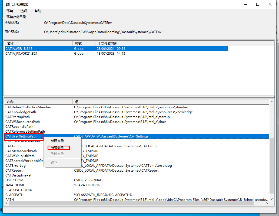Click the 全局环境 path C:\ProgramData\DassaultSystemes\CATEnv
The image size is (279, 216).
click(78, 23)
